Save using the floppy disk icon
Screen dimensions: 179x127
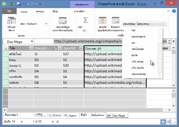point(19,4)
